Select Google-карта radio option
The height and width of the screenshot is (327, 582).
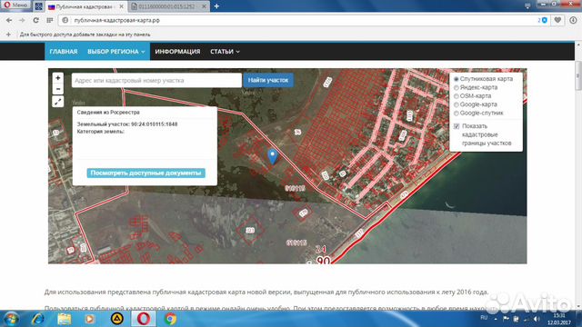click(x=457, y=104)
